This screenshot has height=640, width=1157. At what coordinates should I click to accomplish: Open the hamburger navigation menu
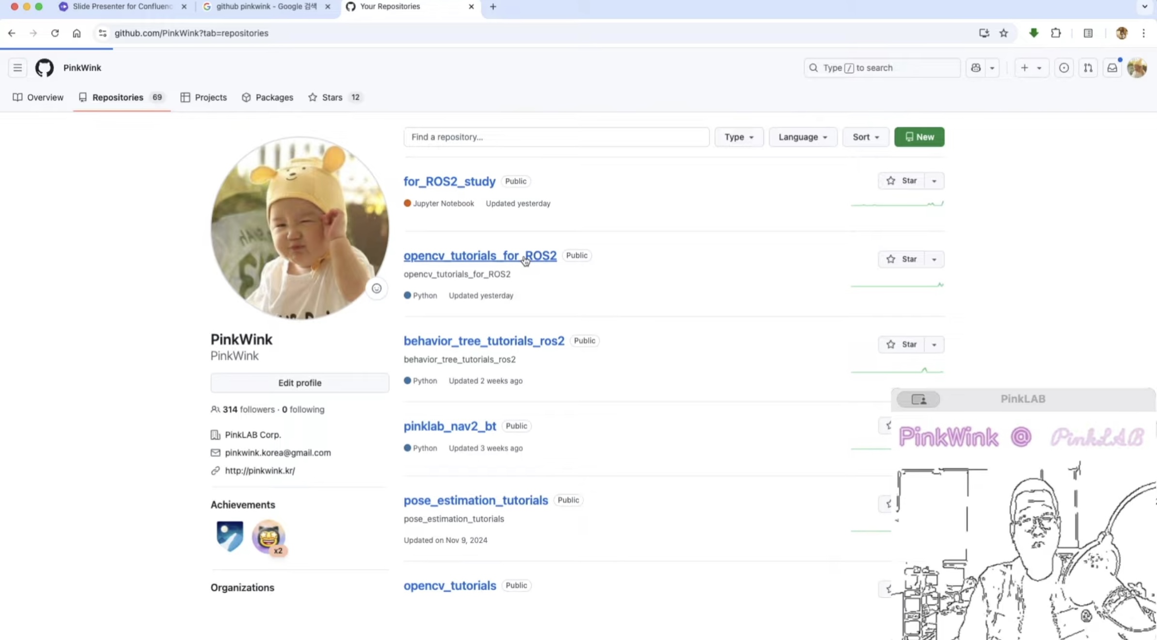(x=17, y=68)
